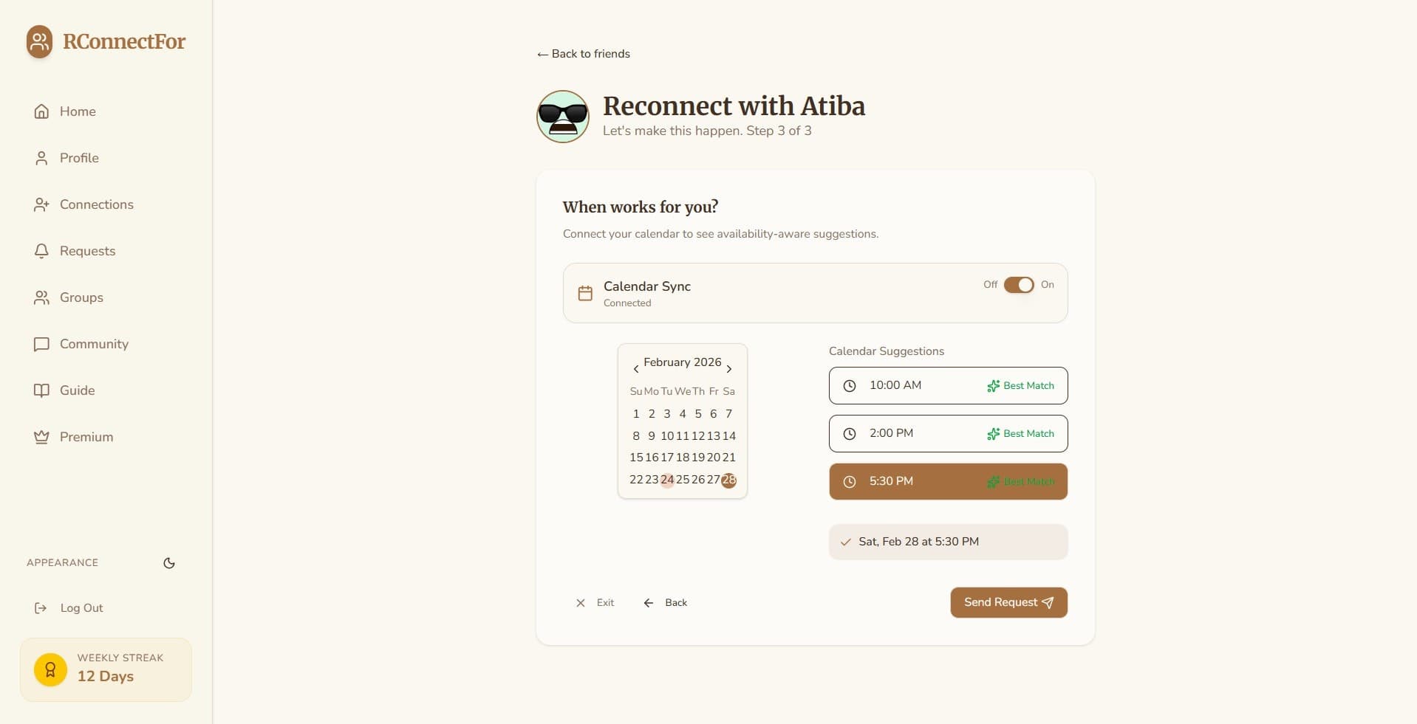The image size is (1417, 724).
Task: Open February 2026 month header
Action: click(682, 362)
